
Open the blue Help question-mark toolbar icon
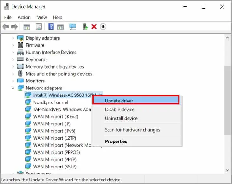coord(51,27)
